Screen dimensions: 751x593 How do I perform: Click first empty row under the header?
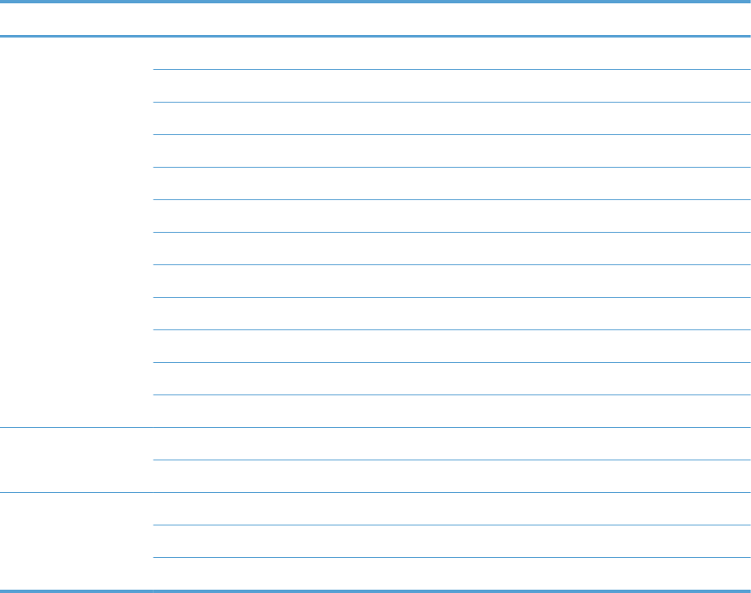pyautogui.click(x=451, y=53)
